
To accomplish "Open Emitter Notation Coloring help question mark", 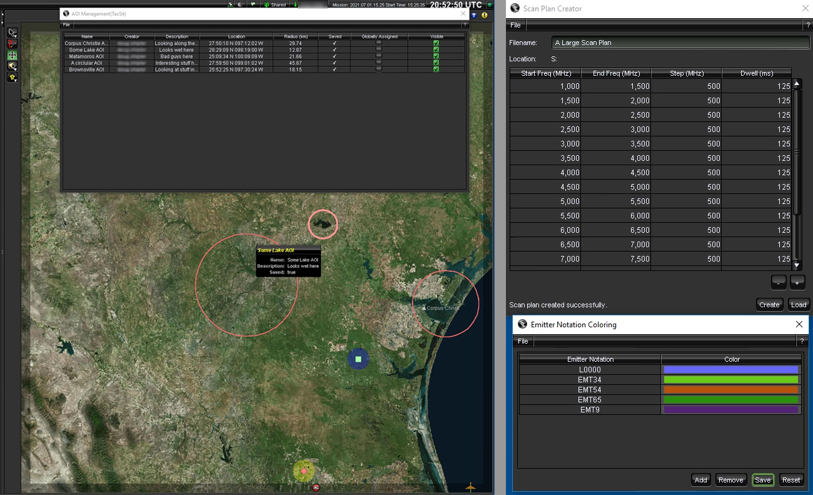I will pos(802,341).
